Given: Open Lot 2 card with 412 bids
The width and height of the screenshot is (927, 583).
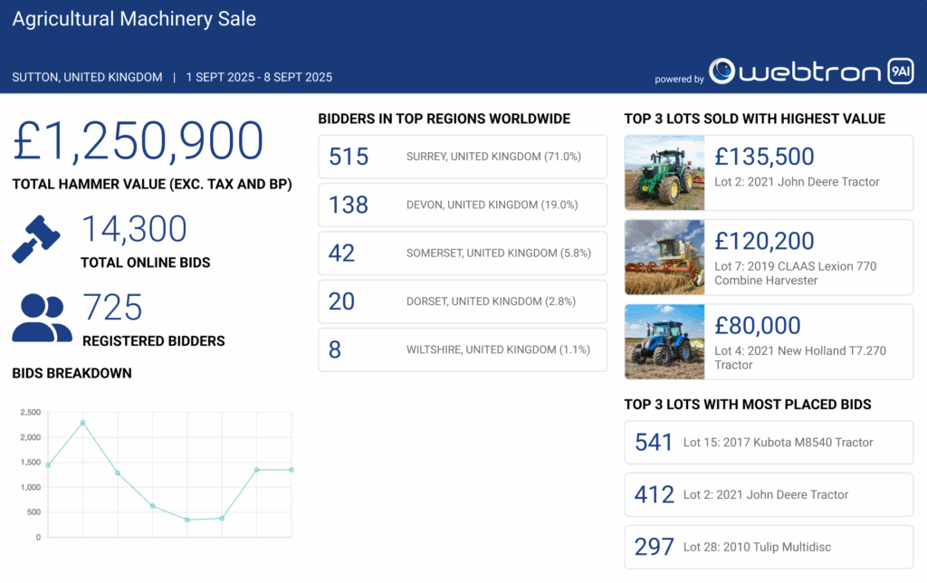Looking at the screenshot, I should coord(769,494).
